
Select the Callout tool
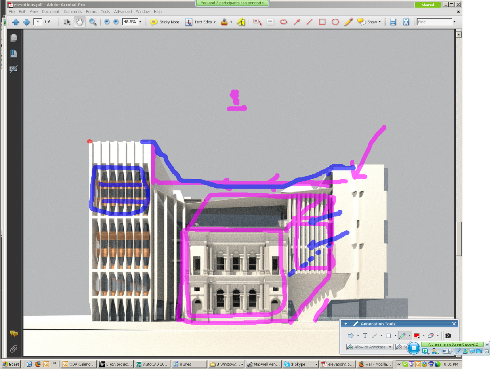257,22
